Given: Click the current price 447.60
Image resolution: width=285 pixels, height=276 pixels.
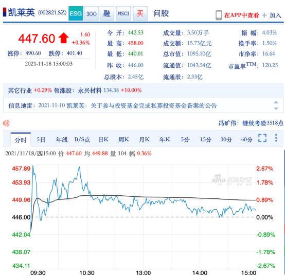Looking at the screenshot, I should pyautogui.click(x=37, y=39).
